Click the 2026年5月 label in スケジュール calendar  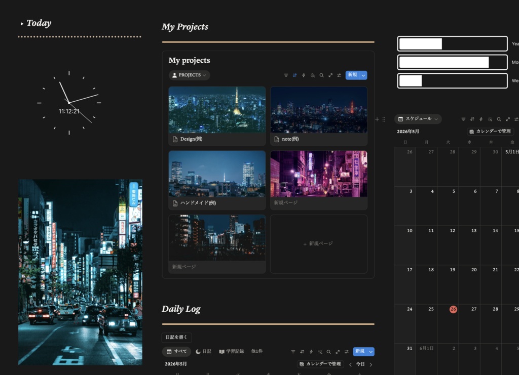[x=408, y=132]
